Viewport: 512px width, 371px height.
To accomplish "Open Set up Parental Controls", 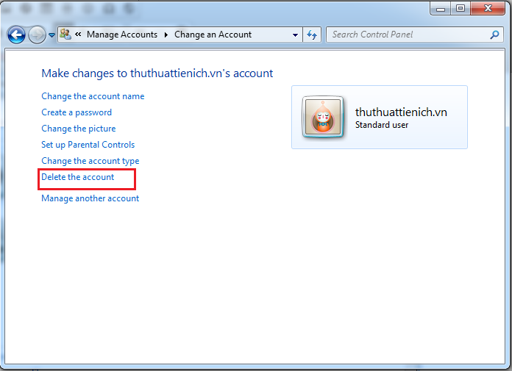I will (88, 145).
